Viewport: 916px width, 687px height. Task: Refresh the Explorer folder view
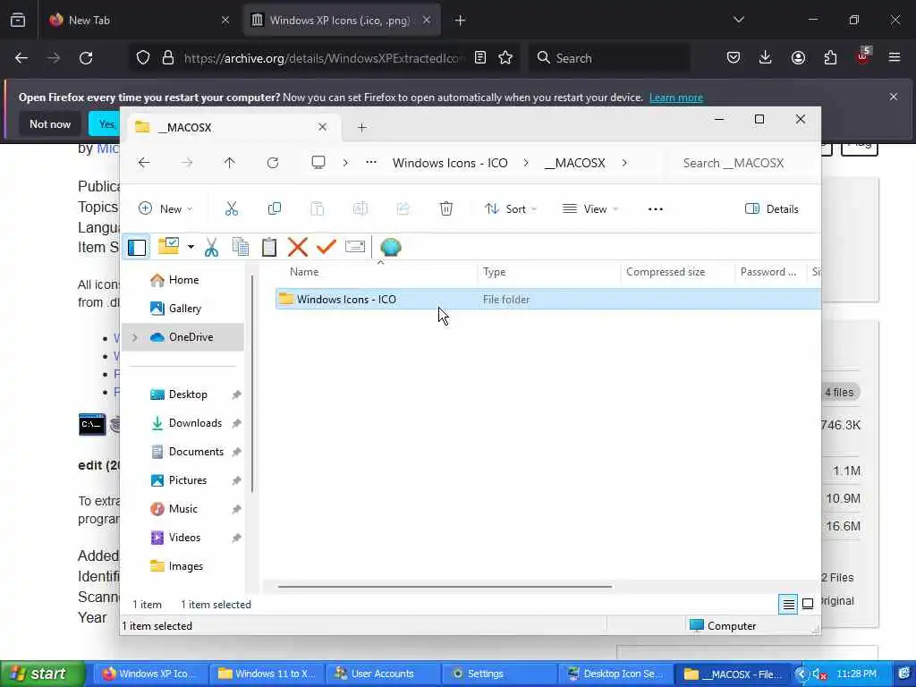coord(273,163)
